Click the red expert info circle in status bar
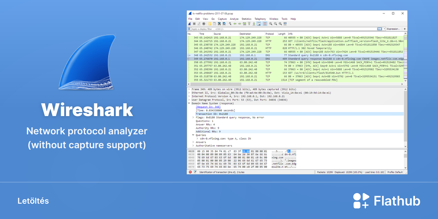The height and width of the screenshot is (219, 438). click(x=190, y=172)
